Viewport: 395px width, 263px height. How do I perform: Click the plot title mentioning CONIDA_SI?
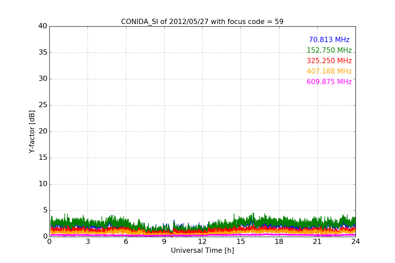(x=202, y=22)
